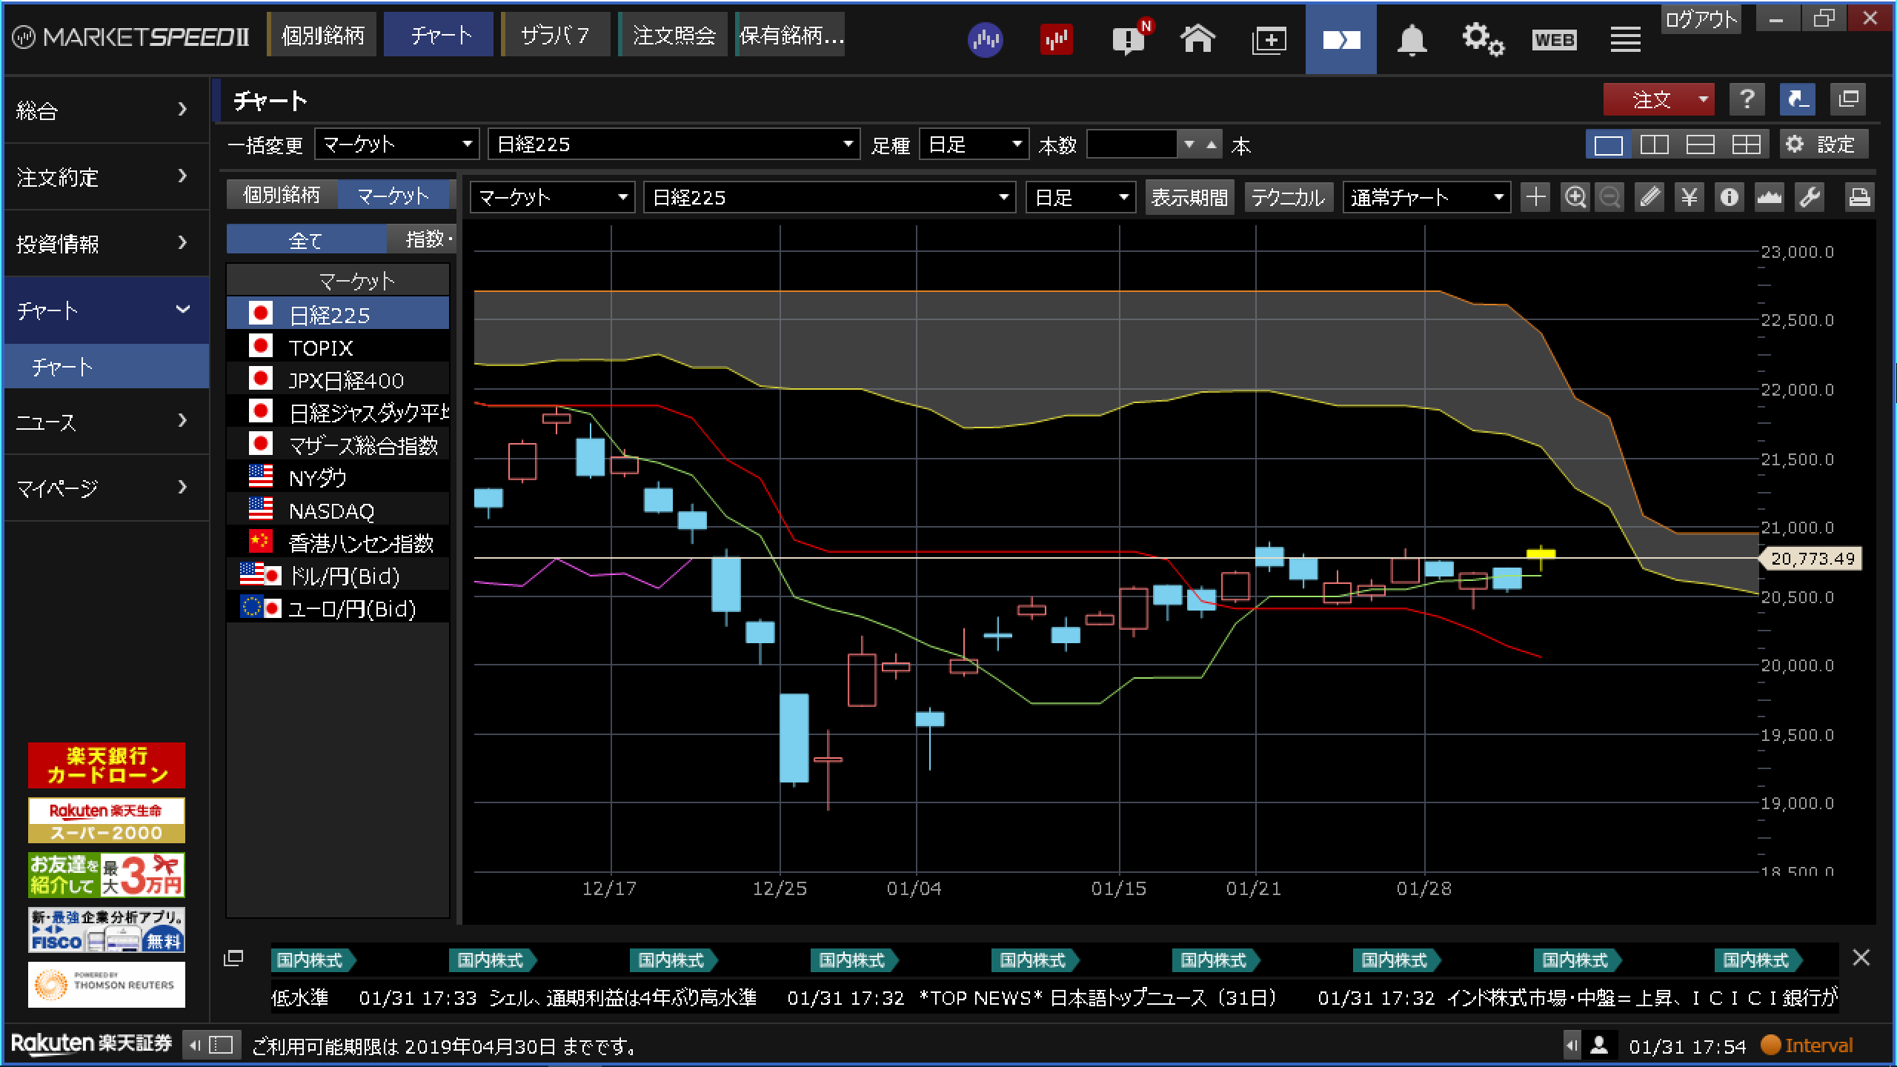Image resolution: width=1897 pixels, height=1067 pixels.
Task: Click the ログアウト button
Action: (1701, 19)
